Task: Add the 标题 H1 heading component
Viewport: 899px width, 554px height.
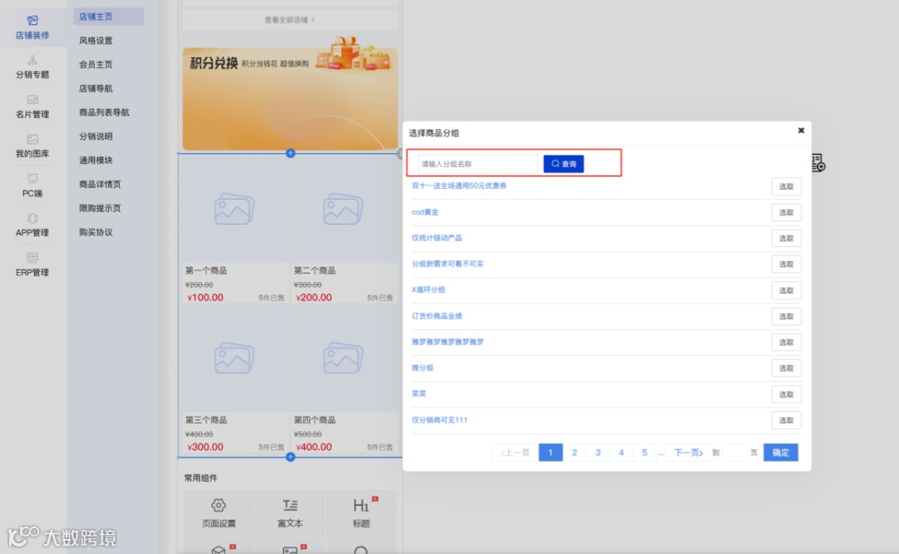Action: [361, 512]
